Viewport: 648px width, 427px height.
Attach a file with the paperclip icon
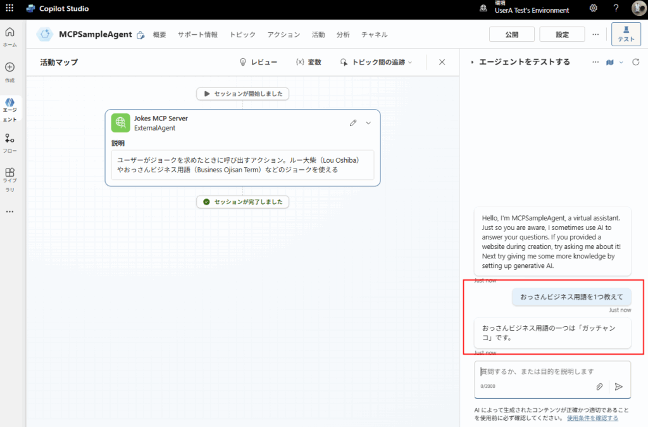[x=599, y=386]
